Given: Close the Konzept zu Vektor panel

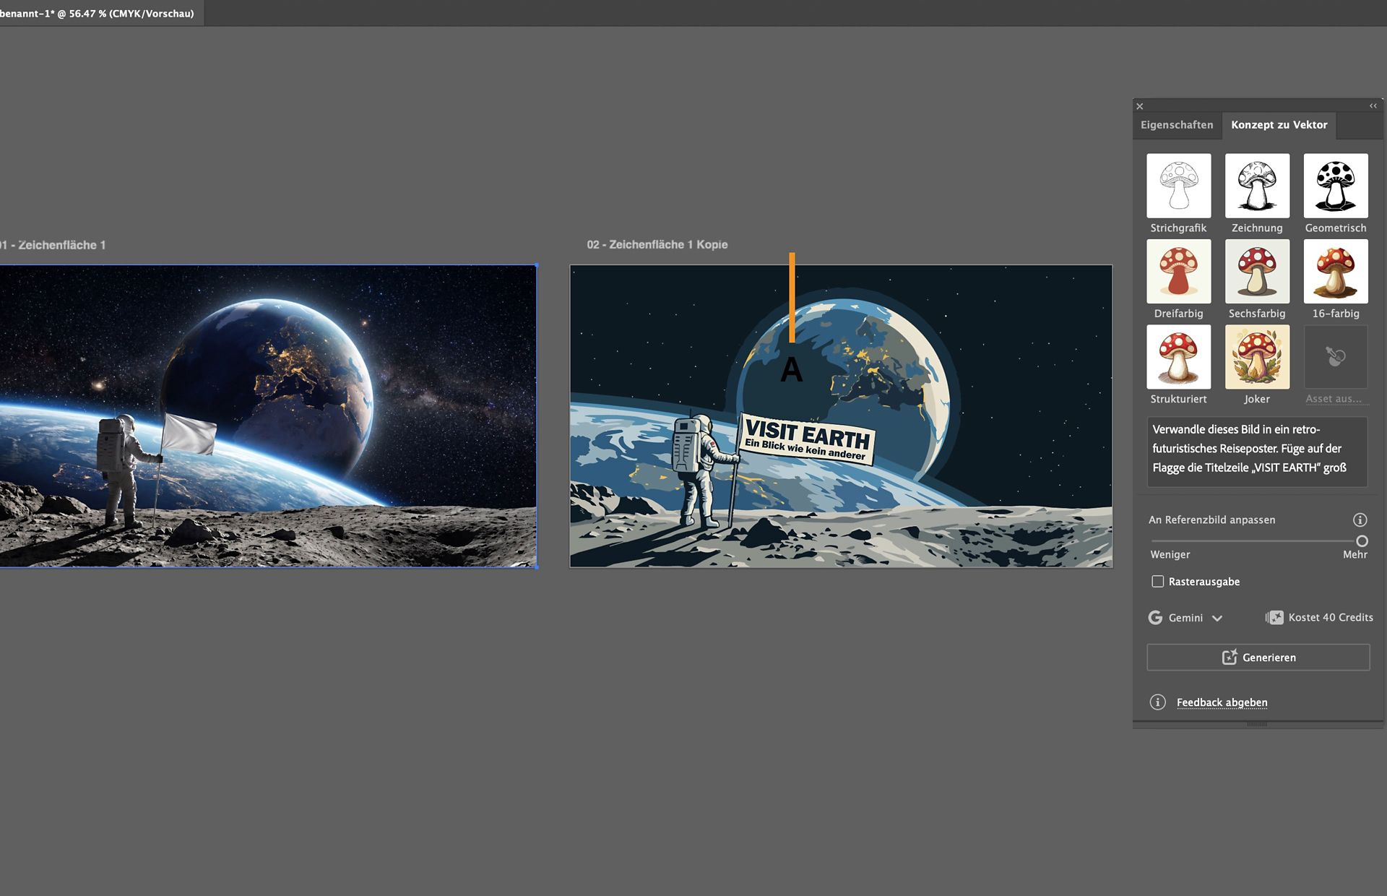Looking at the screenshot, I should click(1140, 106).
